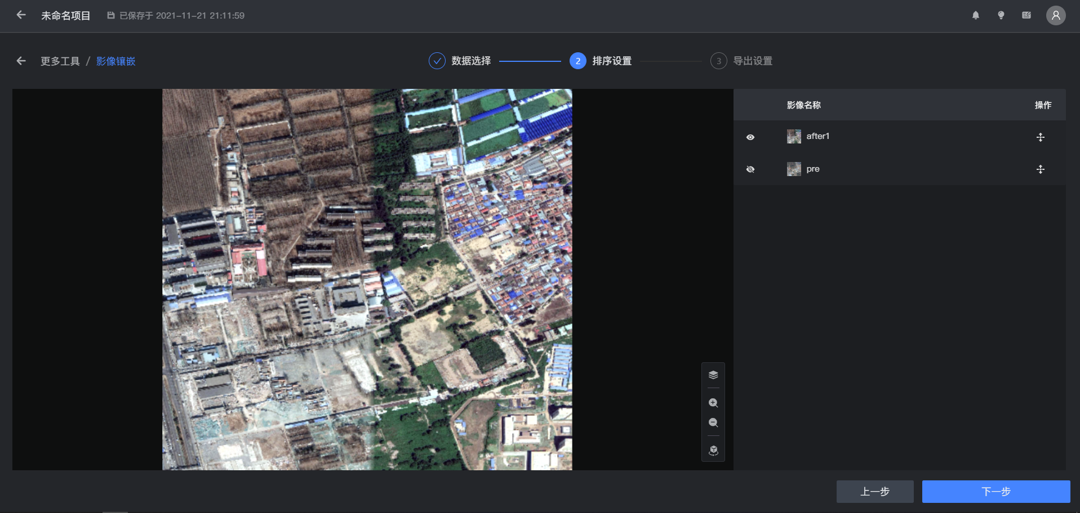1080x513 pixels.
Task: Open the map layers stack icon
Action: [x=713, y=375]
